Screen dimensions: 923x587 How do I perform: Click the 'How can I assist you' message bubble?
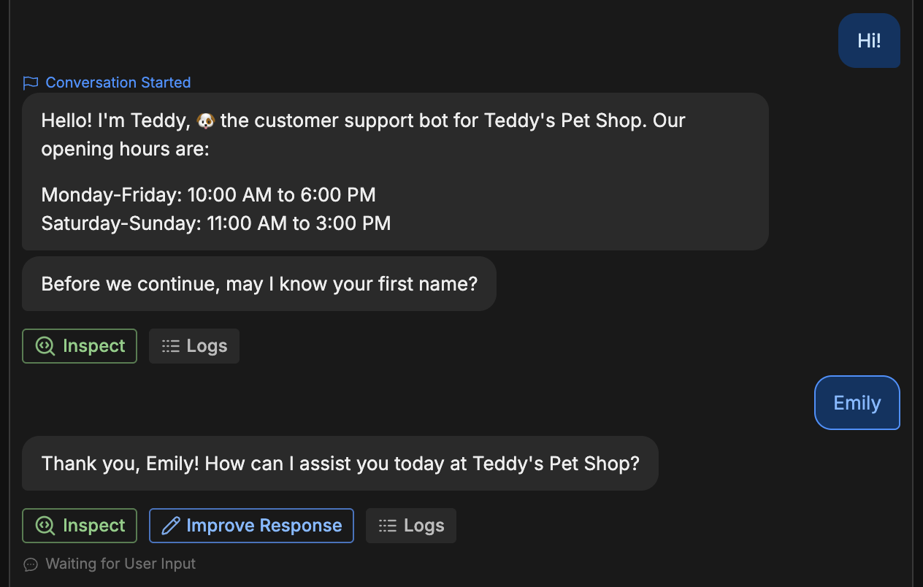coord(340,464)
